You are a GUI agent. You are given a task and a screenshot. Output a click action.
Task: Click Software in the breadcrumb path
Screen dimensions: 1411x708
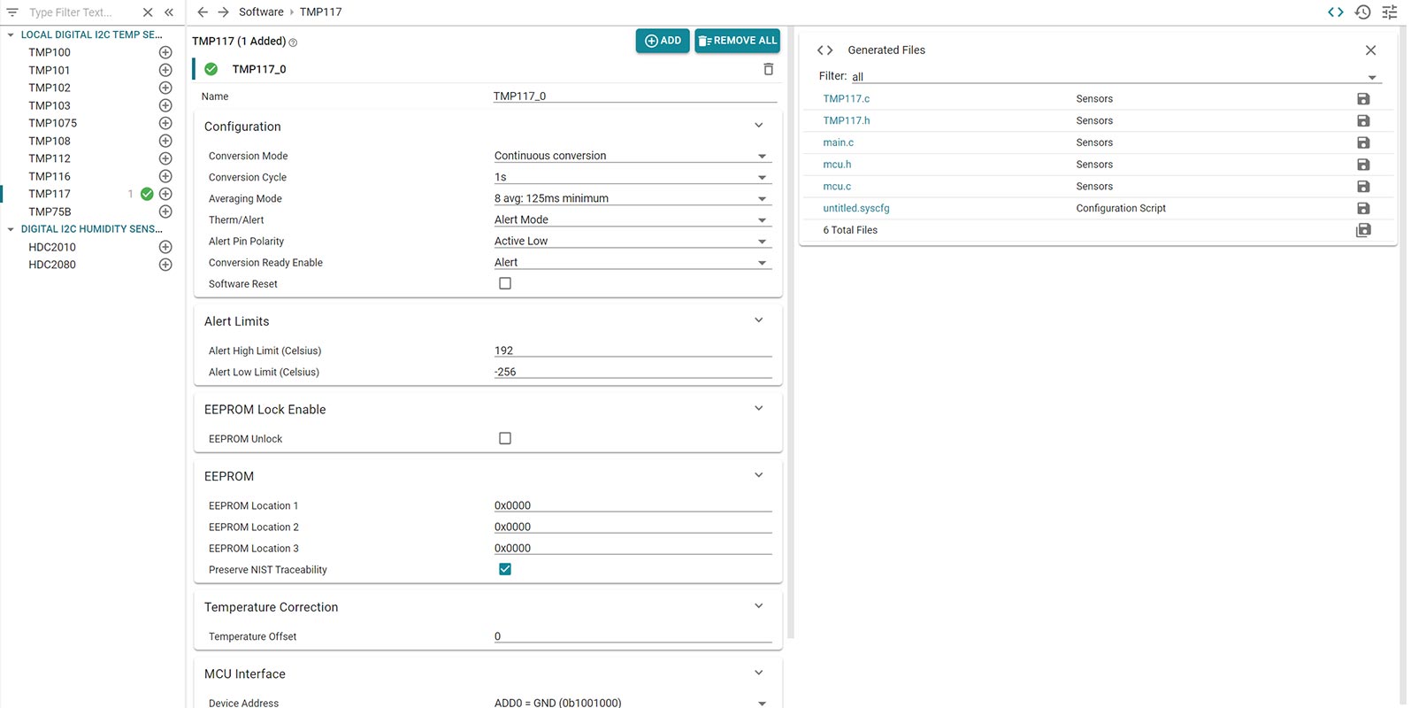(x=261, y=12)
